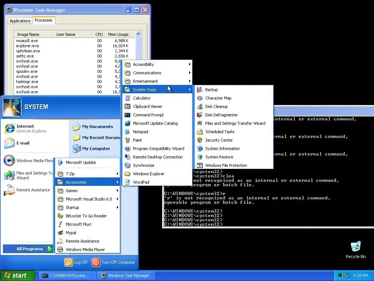This screenshot has width=374, height=281.
Task: Open Clipboard Viewer
Action: [157, 106]
